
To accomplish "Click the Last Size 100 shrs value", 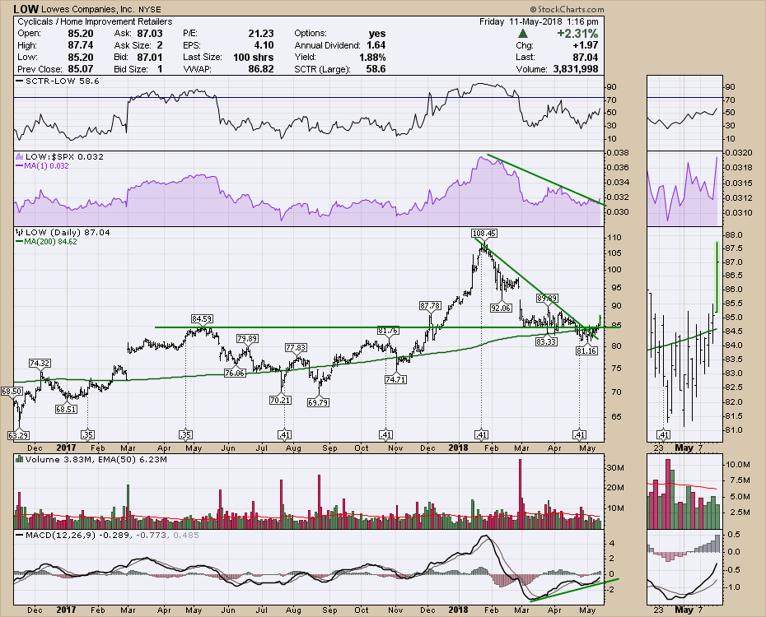I will [253, 57].
